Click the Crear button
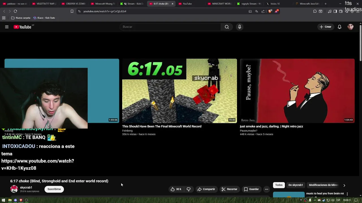This screenshot has width=362, height=203. click(x=325, y=27)
